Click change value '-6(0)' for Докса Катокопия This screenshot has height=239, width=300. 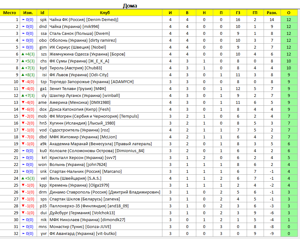(x=30, y=109)
